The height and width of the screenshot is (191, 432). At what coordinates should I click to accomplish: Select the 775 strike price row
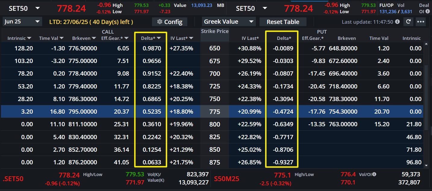coord(215,112)
